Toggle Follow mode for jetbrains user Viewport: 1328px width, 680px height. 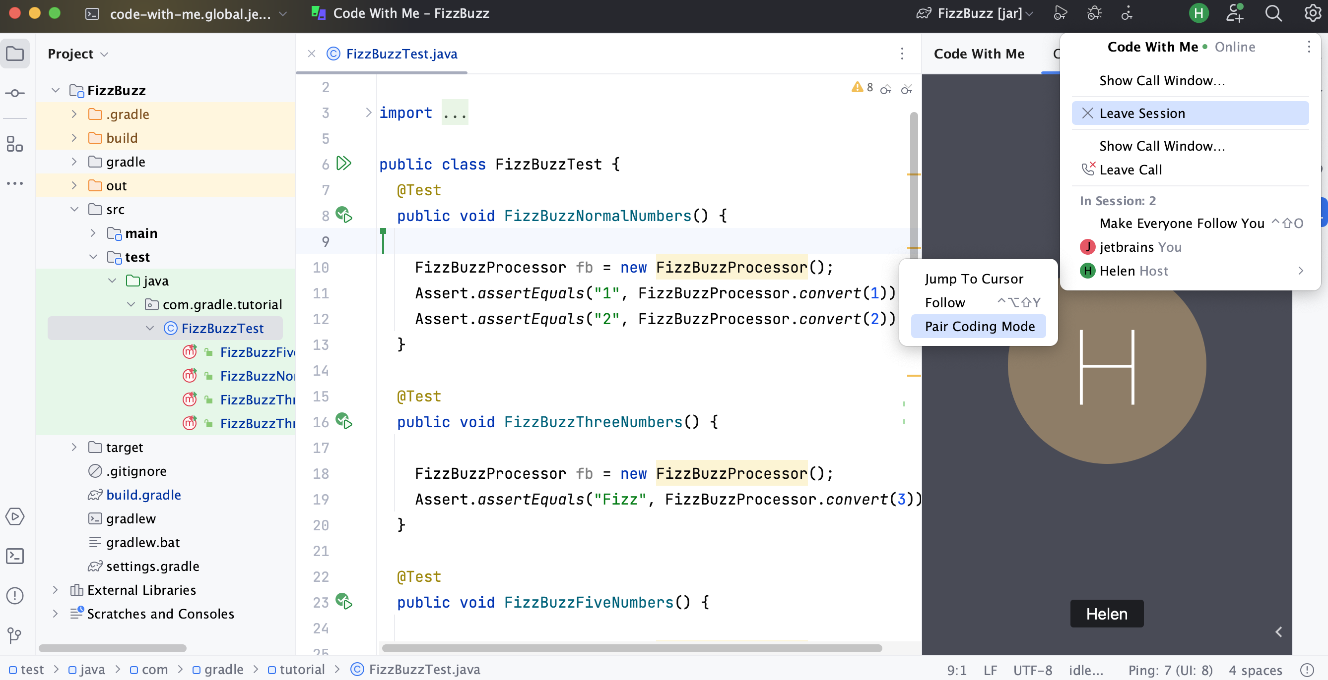click(x=945, y=301)
